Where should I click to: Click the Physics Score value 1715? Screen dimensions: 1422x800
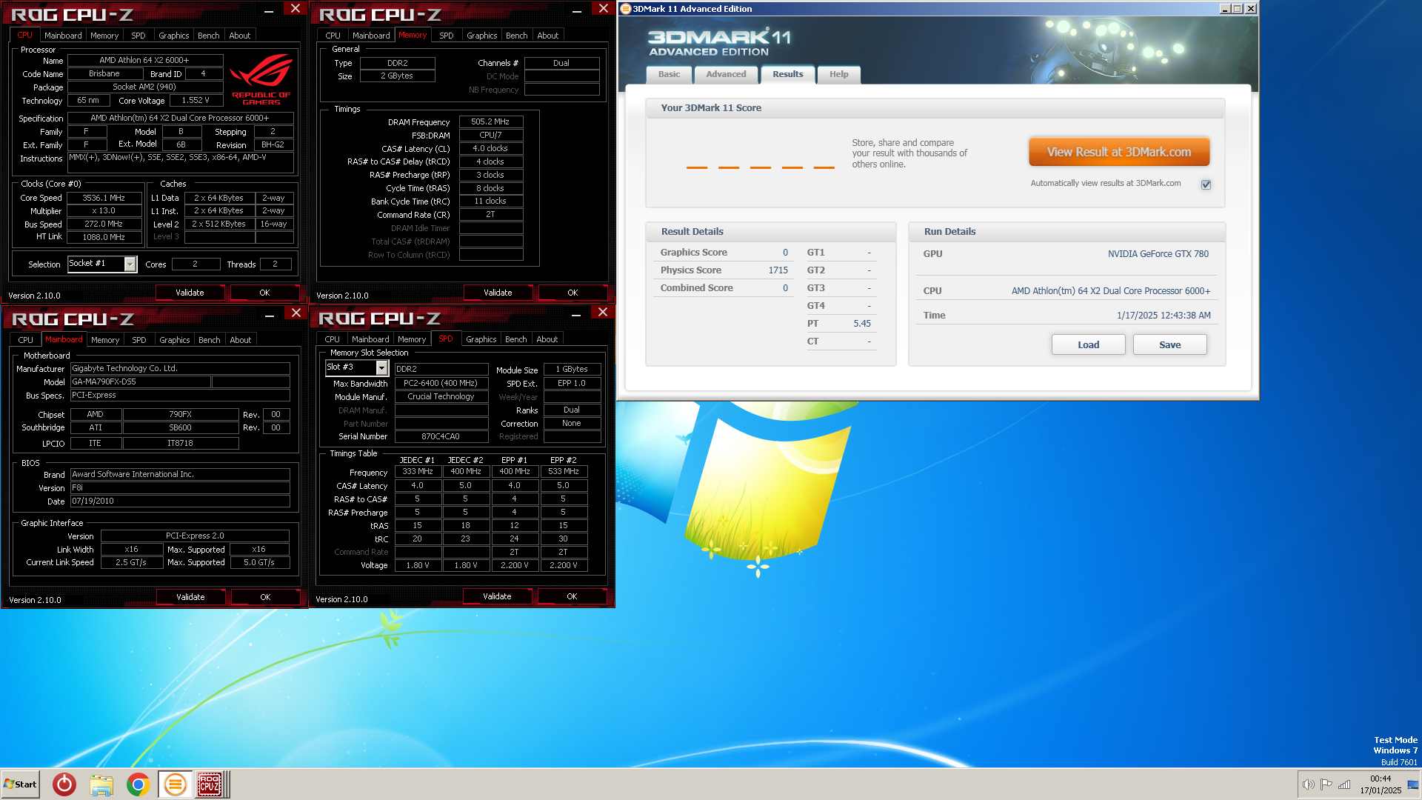[x=778, y=270]
